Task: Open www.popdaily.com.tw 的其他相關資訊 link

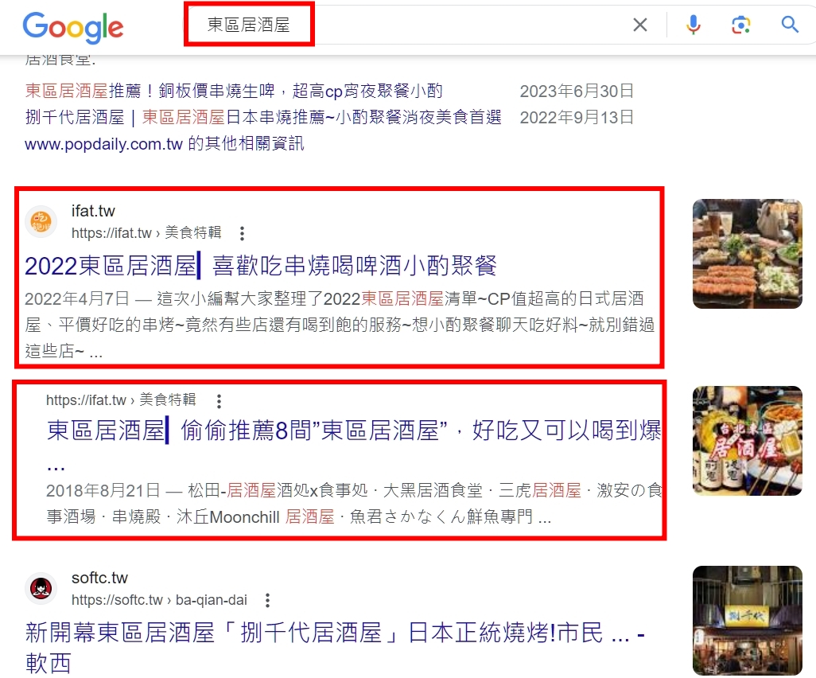Action: pyautogui.click(x=165, y=143)
